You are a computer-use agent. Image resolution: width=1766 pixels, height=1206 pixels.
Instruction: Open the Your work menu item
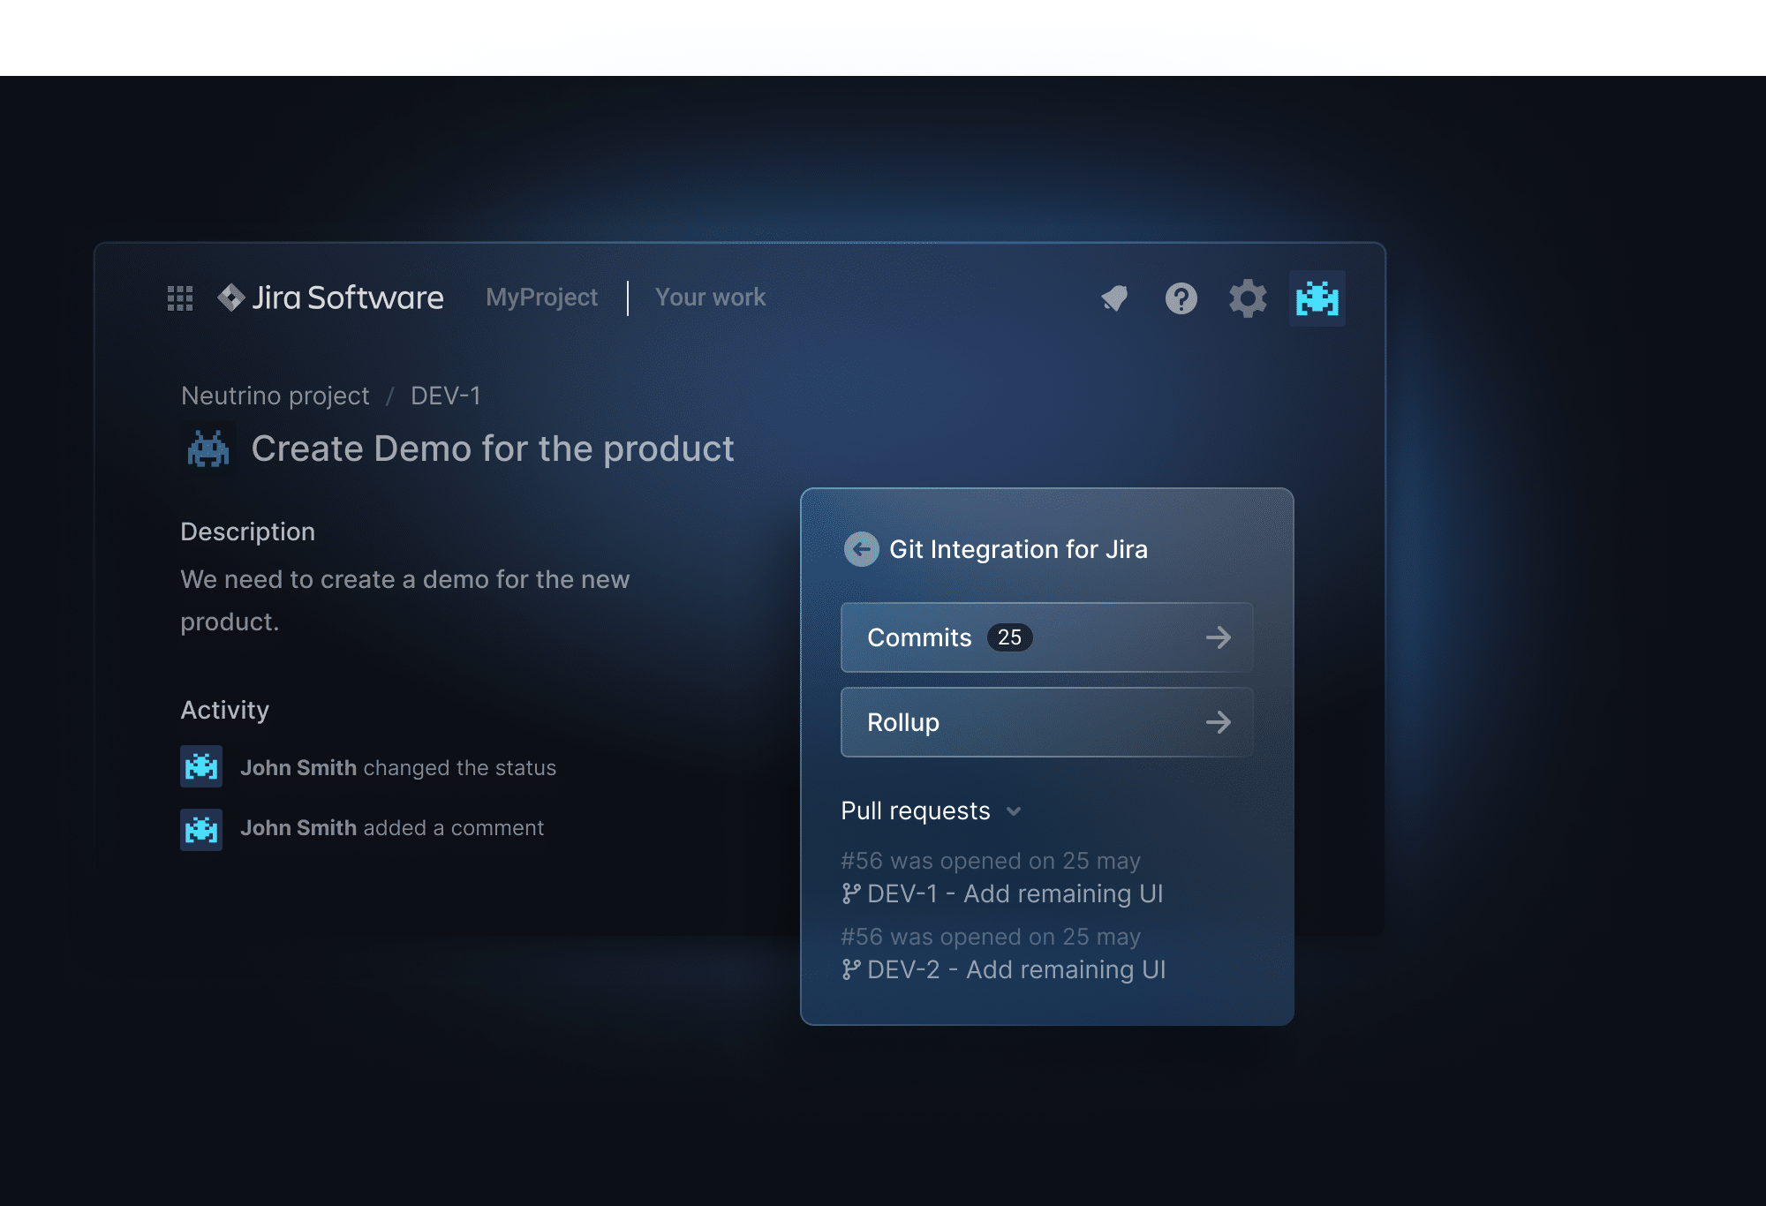click(x=710, y=298)
